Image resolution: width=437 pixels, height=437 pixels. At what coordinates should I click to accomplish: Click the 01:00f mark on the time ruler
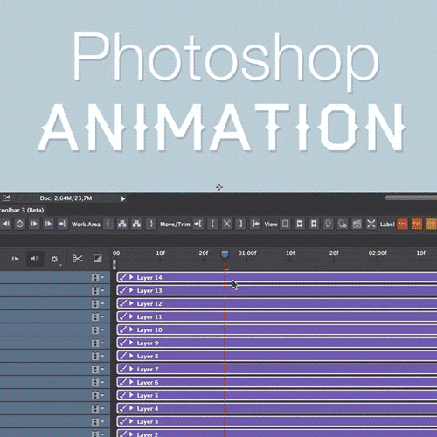click(247, 253)
